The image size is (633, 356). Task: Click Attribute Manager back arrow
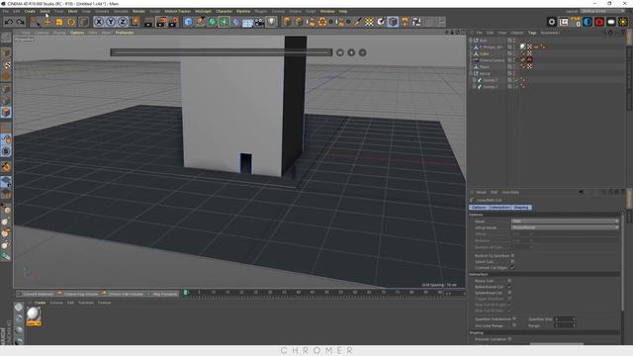[x=581, y=192]
